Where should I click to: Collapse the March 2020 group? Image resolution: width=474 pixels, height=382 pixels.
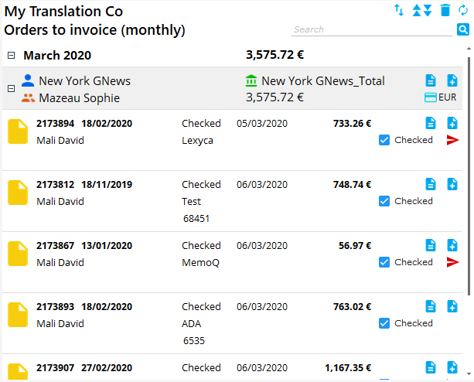(11, 56)
